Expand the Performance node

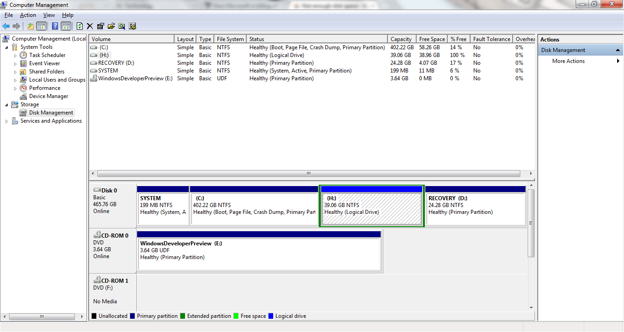pos(15,88)
